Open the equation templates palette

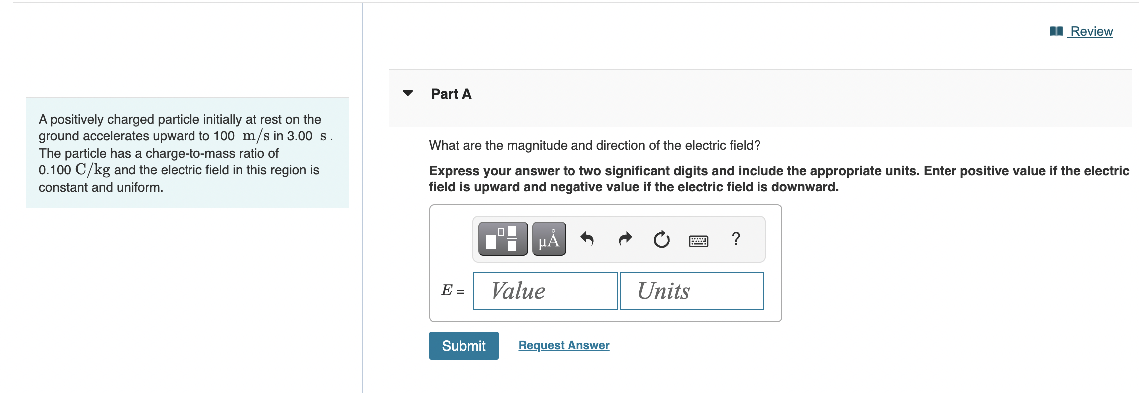point(501,239)
